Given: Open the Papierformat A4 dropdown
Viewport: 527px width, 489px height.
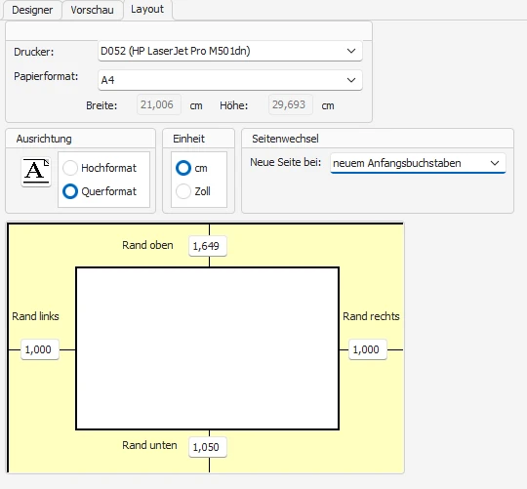Looking at the screenshot, I should click(230, 80).
